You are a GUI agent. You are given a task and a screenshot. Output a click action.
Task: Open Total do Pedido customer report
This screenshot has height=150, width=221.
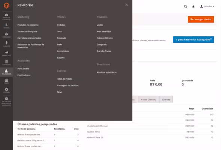[x=64, y=79]
